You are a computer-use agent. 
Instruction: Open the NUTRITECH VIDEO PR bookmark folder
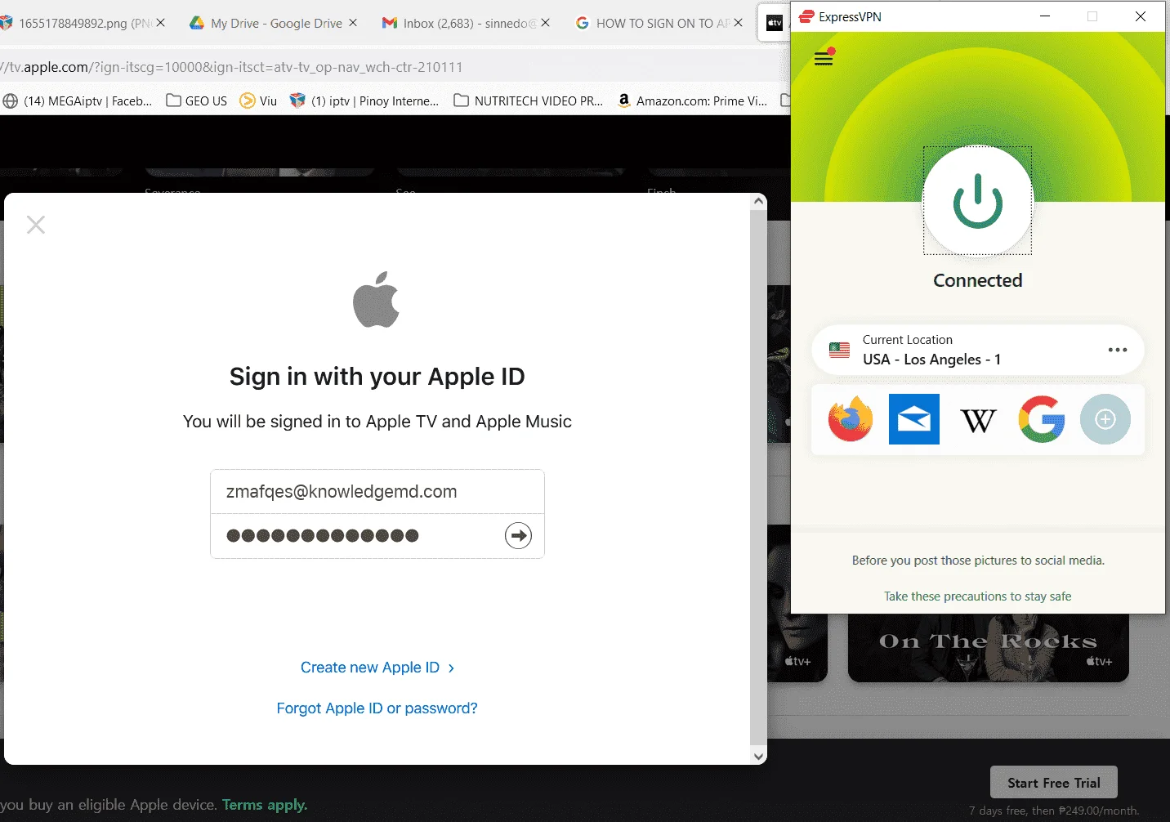click(x=529, y=101)
